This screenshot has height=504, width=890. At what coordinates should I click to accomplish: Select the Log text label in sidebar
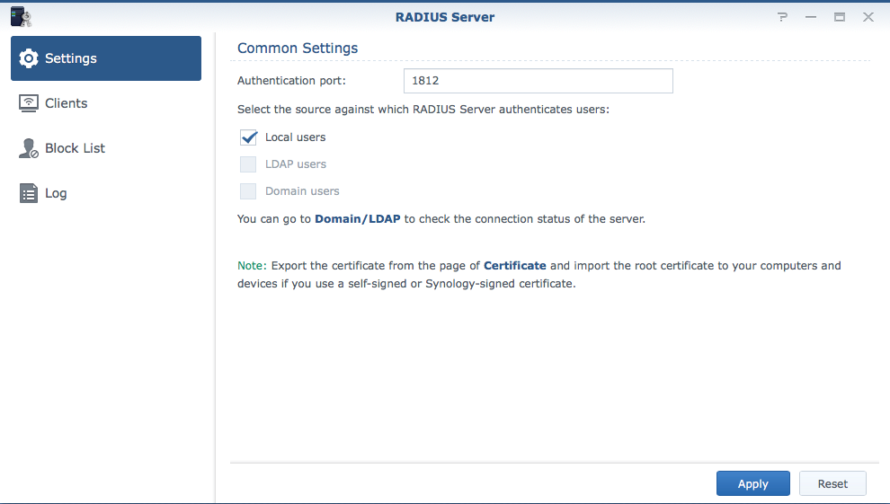(56, 193)
